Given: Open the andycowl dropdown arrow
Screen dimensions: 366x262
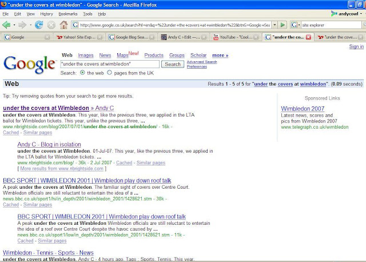Looking at the screenshot, I should point(361,14).
